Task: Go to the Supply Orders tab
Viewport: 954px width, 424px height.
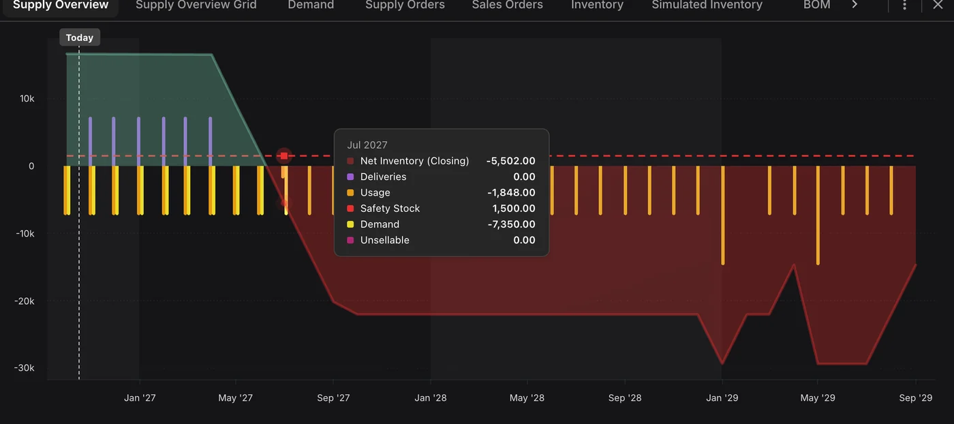Action: tap(405, 5)
